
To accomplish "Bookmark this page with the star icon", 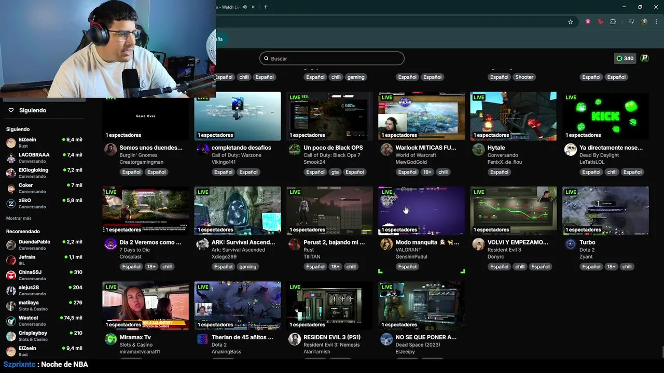I will pos(571,22).
